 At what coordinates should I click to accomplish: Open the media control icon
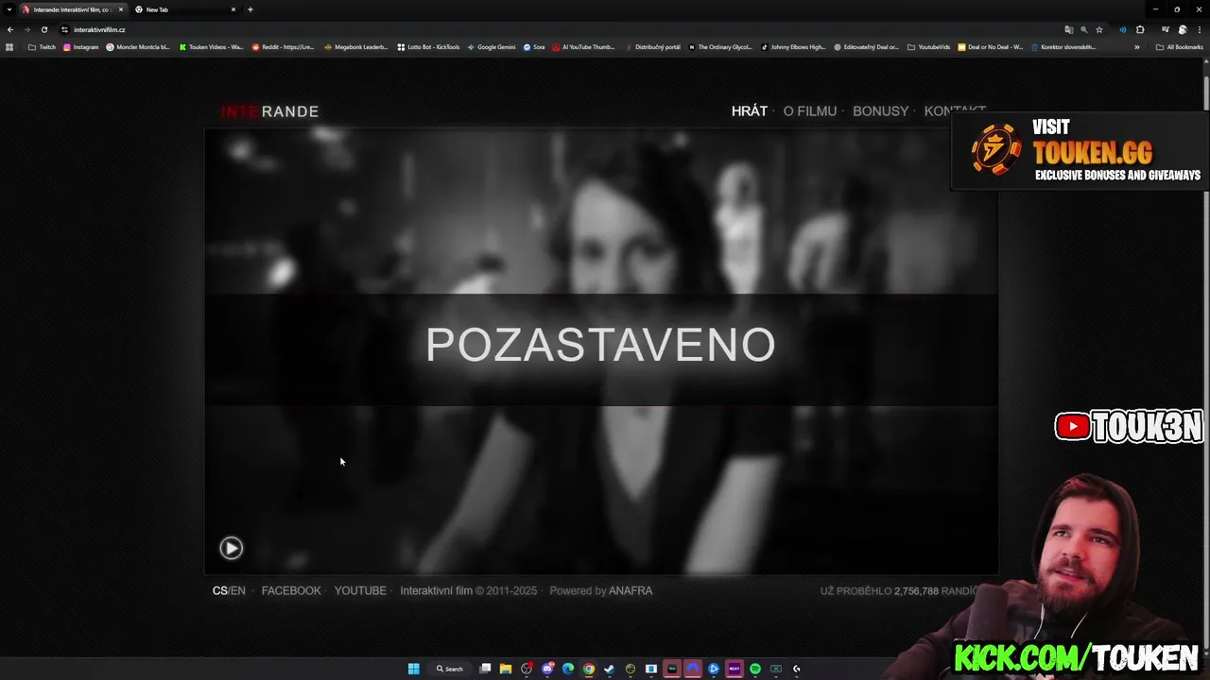[1166, 29]
